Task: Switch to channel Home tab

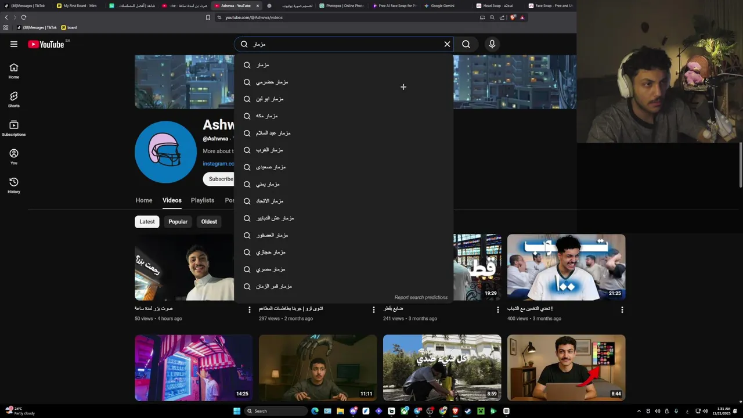Action: point(144,200)
